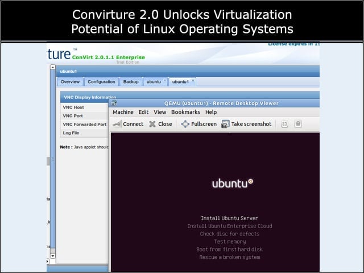Screen dimensions: 364x273
Task: Click the Java applet note text
Action: coord(84,147)
